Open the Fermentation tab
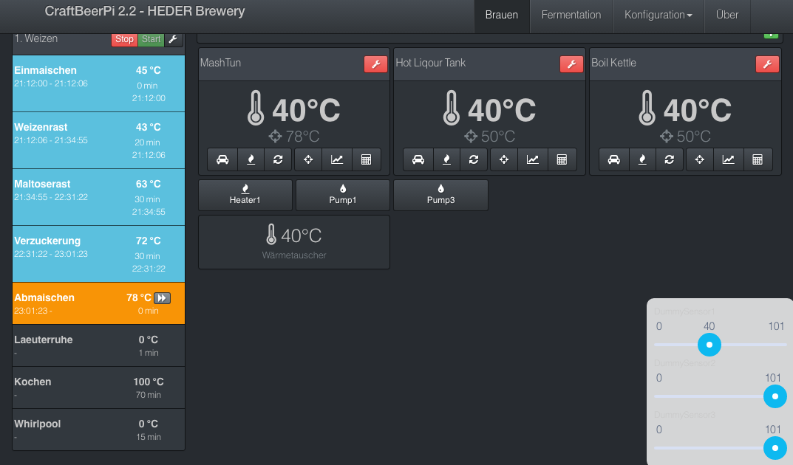 (571, 15)
